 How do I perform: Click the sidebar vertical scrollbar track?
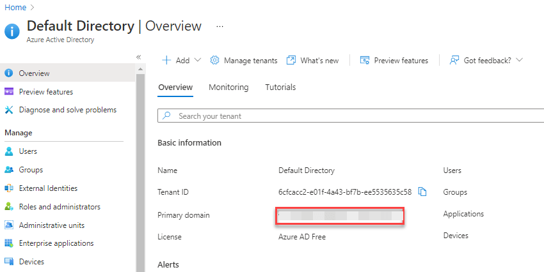pos(140,173)
